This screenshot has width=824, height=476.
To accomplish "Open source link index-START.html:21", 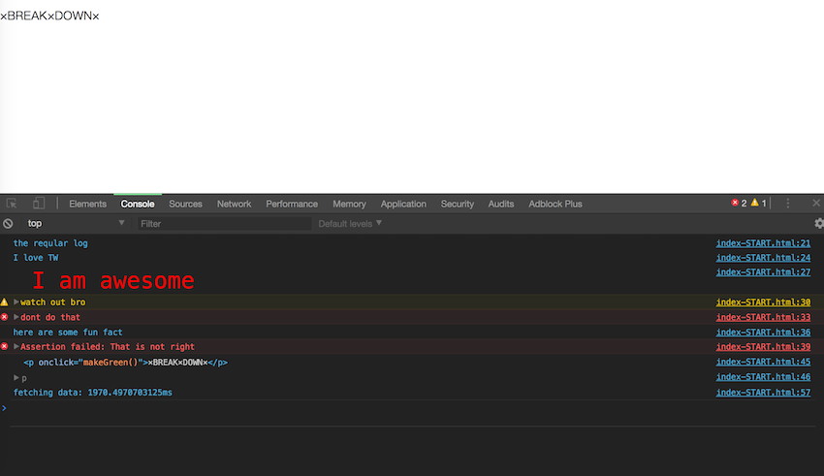I will click(762, 243).
